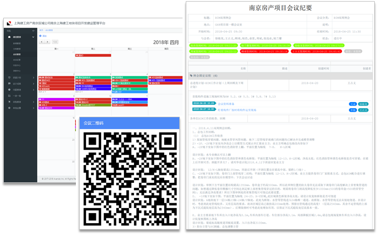
Task: Click the design results icon in the sidebar
Action: (x=9, y=83)
